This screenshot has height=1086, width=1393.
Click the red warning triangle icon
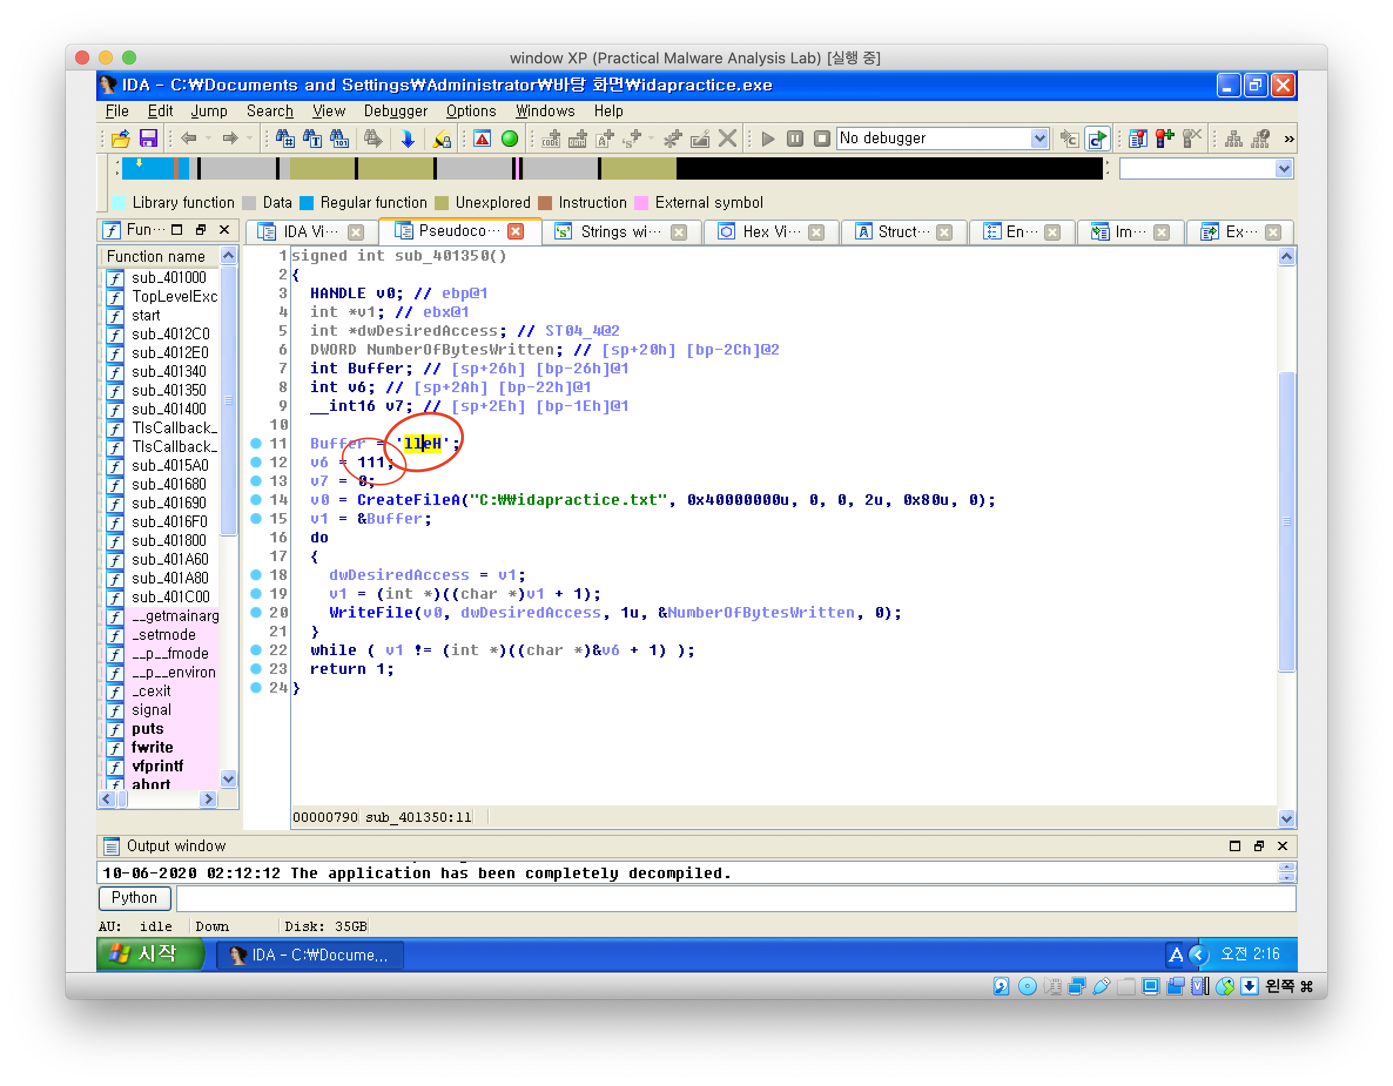482,139
